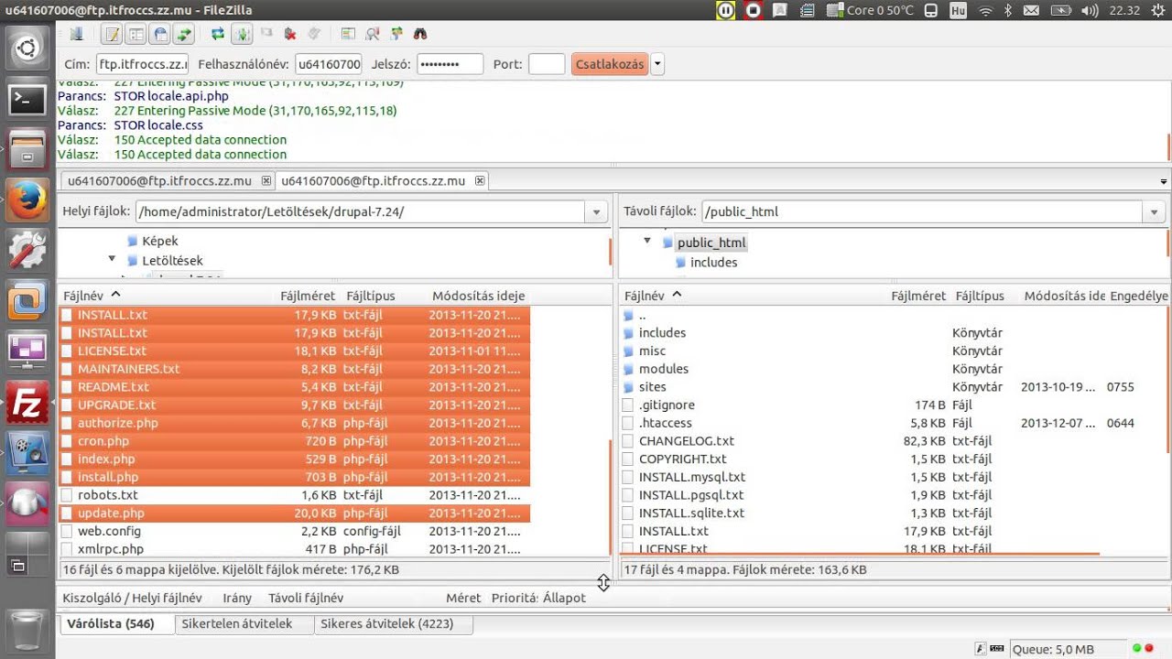Select the includes folder in remote tree
Image resolution: width=1172 pixels, height=659 pixels.
[x=713, y=263]
